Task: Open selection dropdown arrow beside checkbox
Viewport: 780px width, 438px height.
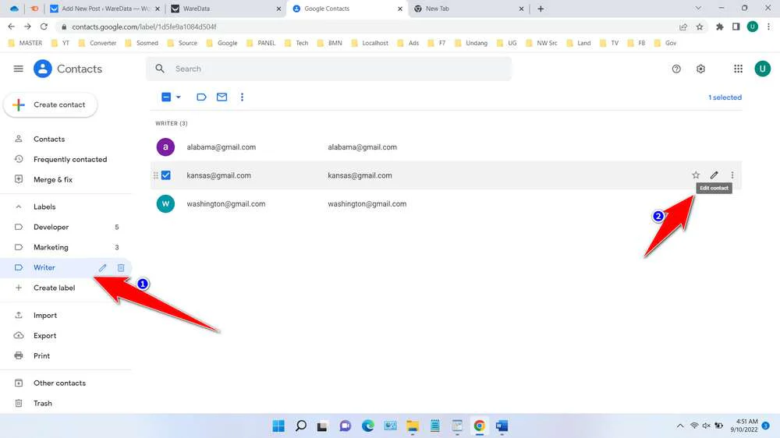Action: pos(179,97)
